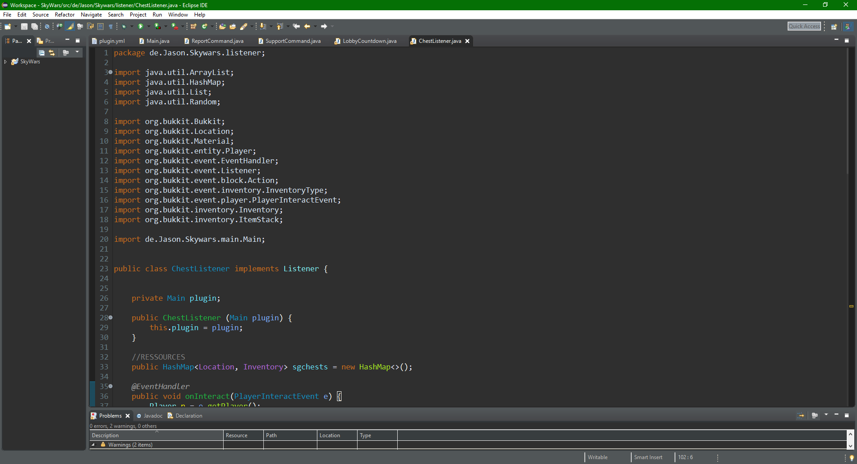The height and width of the screenshot is (464, 857).
Task: Click the tip lightbulb in status bar
Action: click(x=852, y=458)
